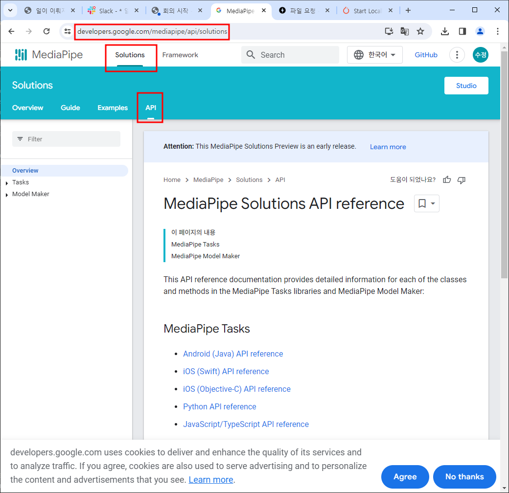Select Overview in the left sidebar

(x=65, y=171)
